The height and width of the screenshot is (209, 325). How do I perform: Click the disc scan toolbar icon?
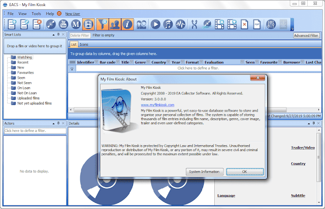pyautogui.click(x=207, y=24)
